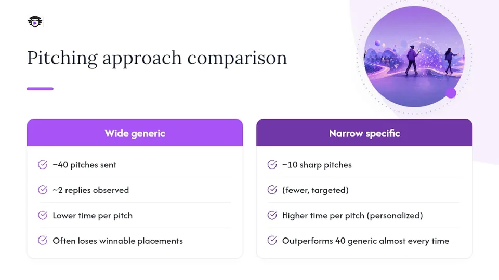The image size is (499, 280).
Task: Click the Outperforms 40 generic almost every time text
Action: click(365, 241)
